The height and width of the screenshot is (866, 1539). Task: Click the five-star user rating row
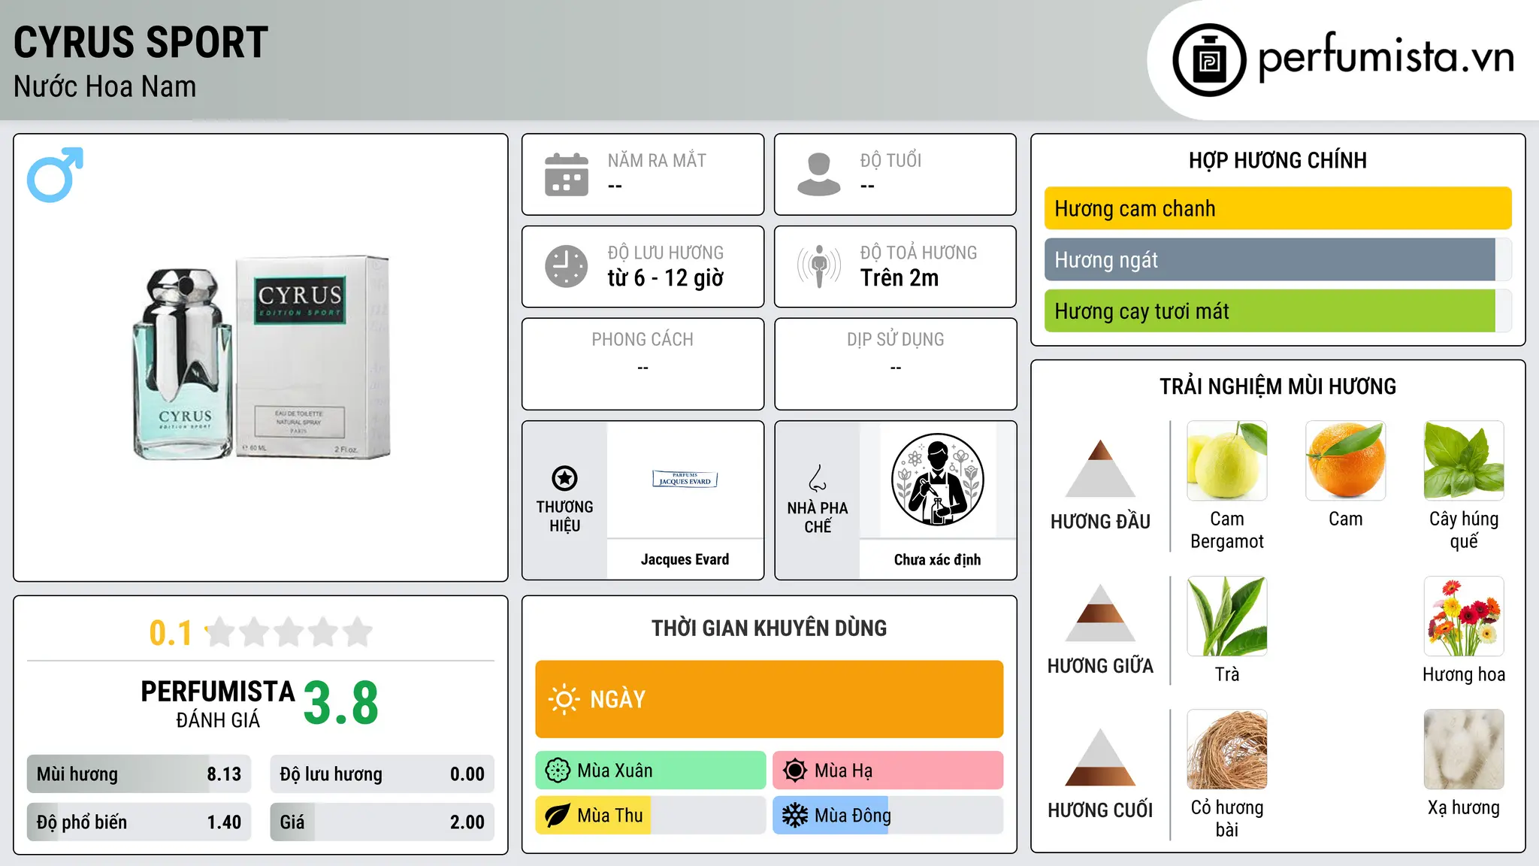[289, 632]
